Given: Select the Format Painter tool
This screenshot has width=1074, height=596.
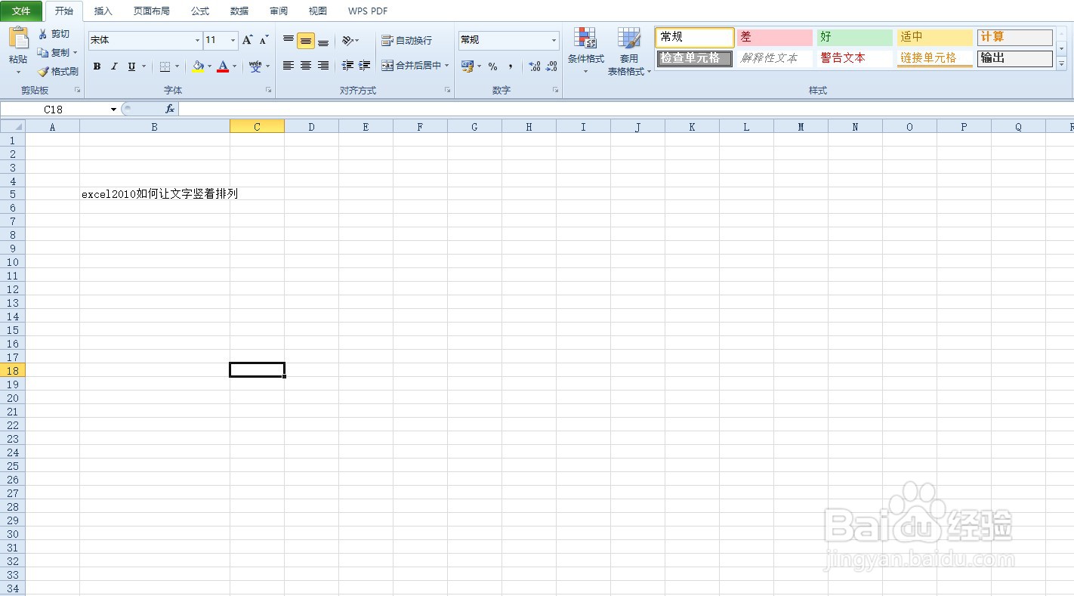Looking at the screenshot, I should [x=58, y=72].
